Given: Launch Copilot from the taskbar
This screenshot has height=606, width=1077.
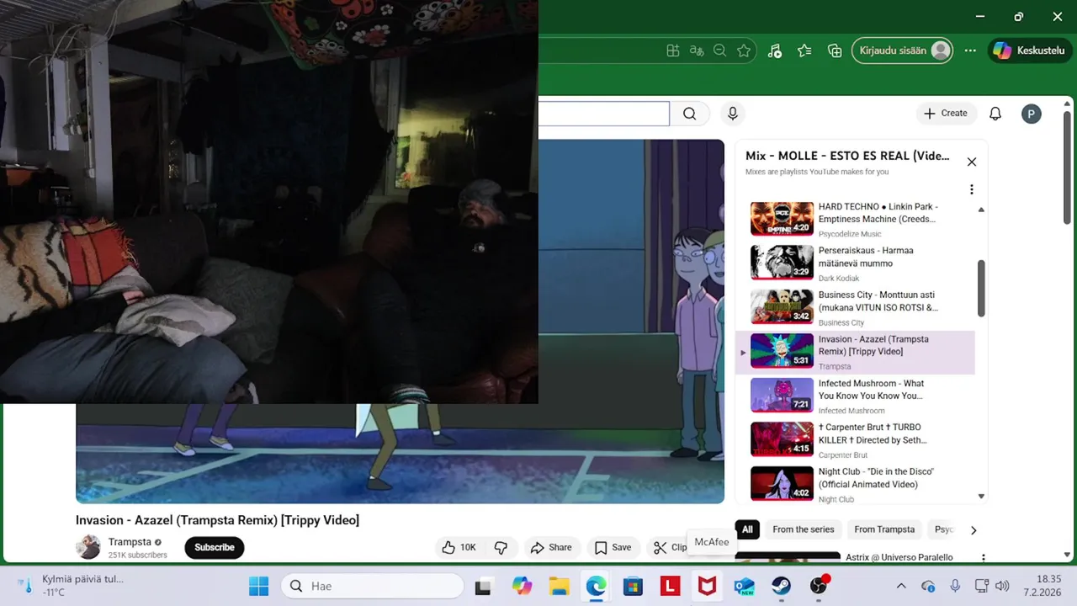Looking at the screenshot, I should (x=522, y=586).
